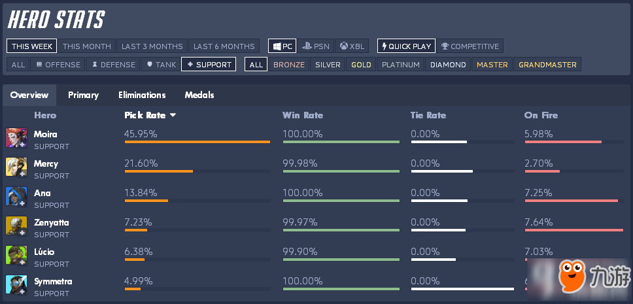Select the PSN platform filter
Viewport: 633px width, 304px height.
click(316, 46)
